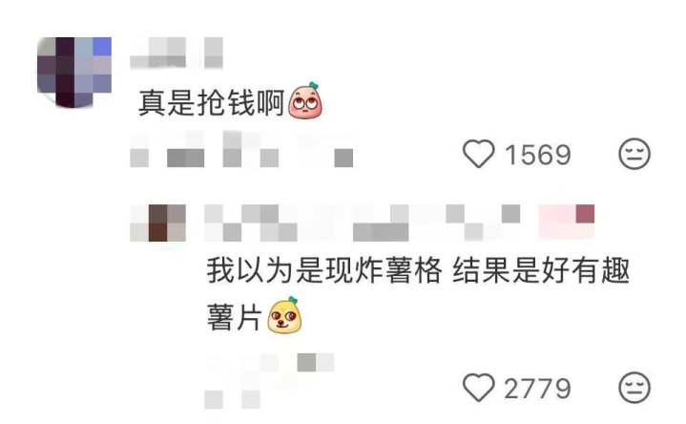Click the pink peach emoji after 真是抢钱啊

pyautogui.click(x=305, y=100)
